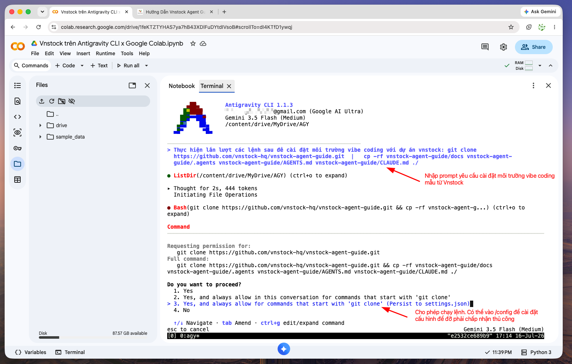Open Terminal from the bottom status bar

click(70, 352)
